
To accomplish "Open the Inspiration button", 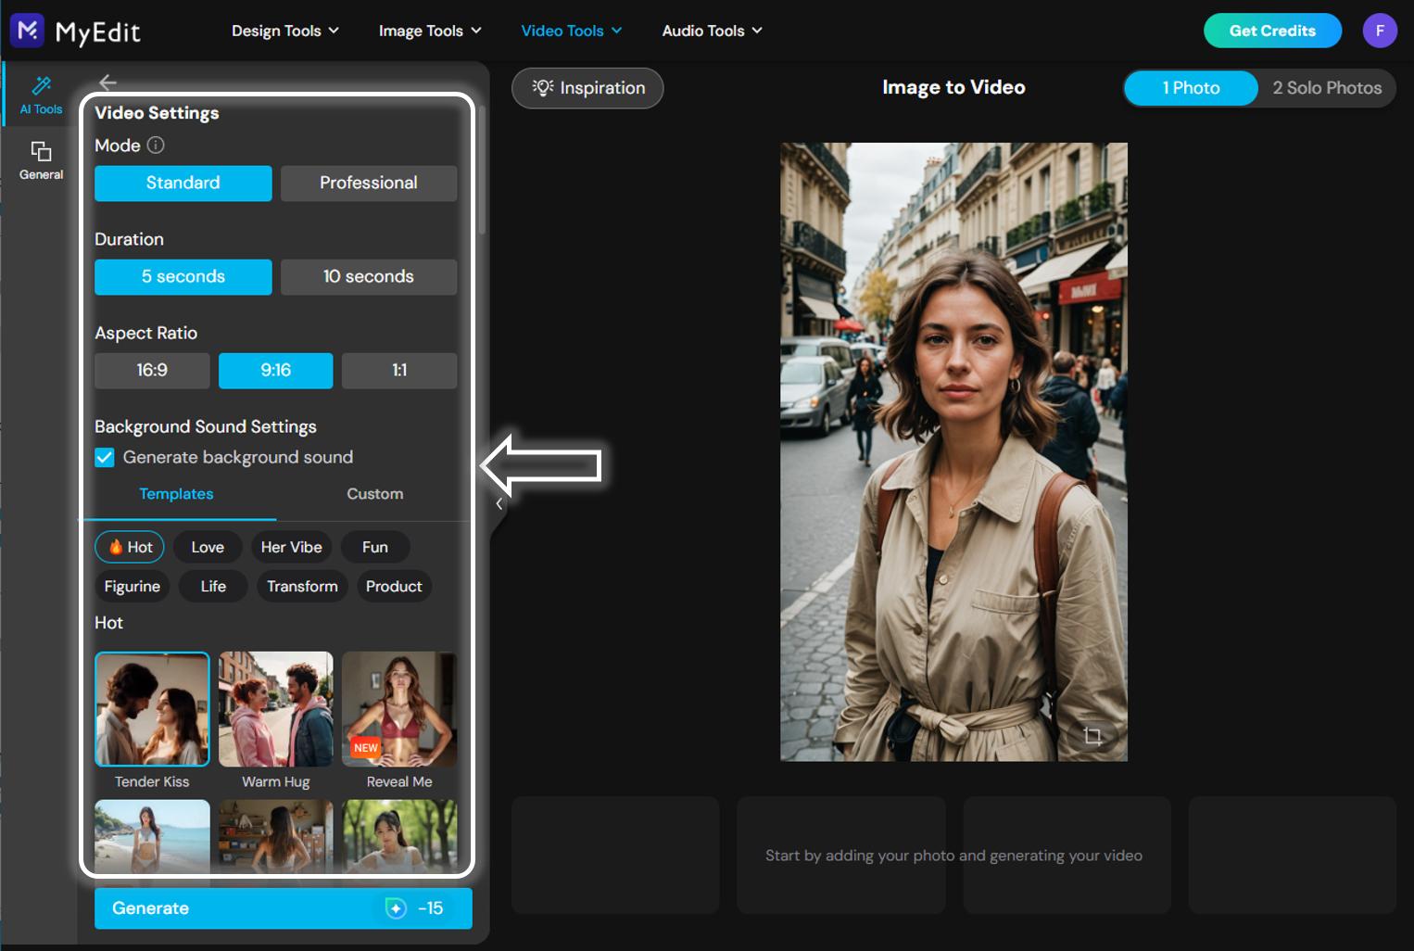I will click(x=587, y=88).
